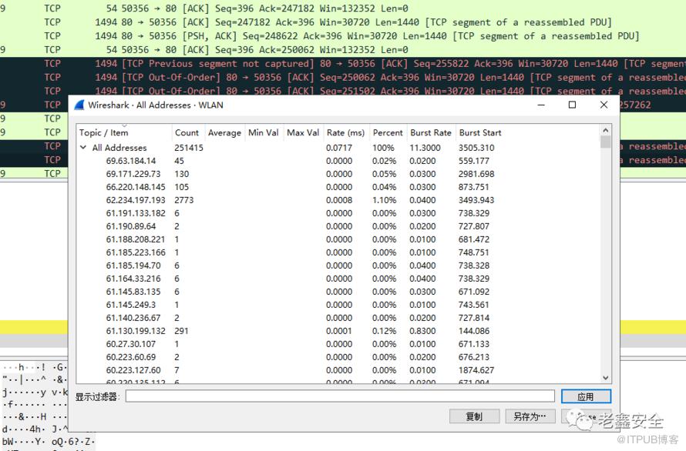This screenshot has width=686, height=451.
Task: Click the scrollbar up arrow in list
Action: click(606, 131)
